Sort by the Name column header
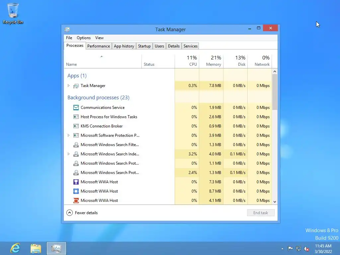Viewport: 340px width, 255px height. tap(103, 61)
